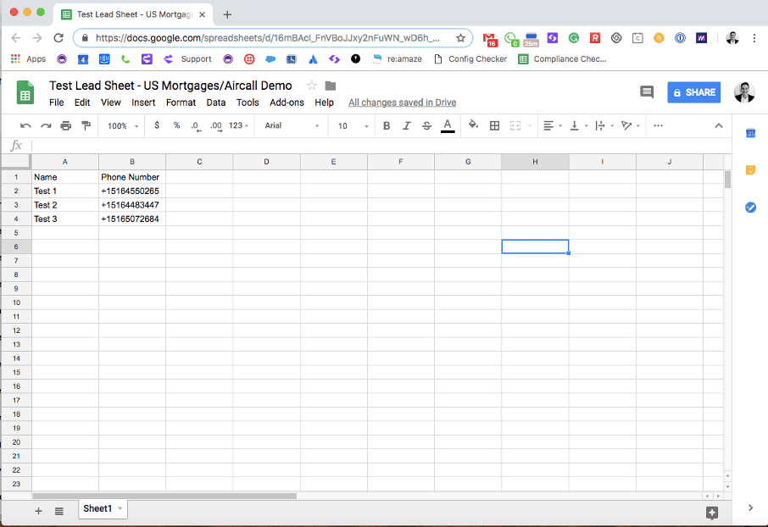Screen dimensions: 768x527
Task: Open the Arial font dropdown
Action: pyautogui.click(x=292, y=125)
